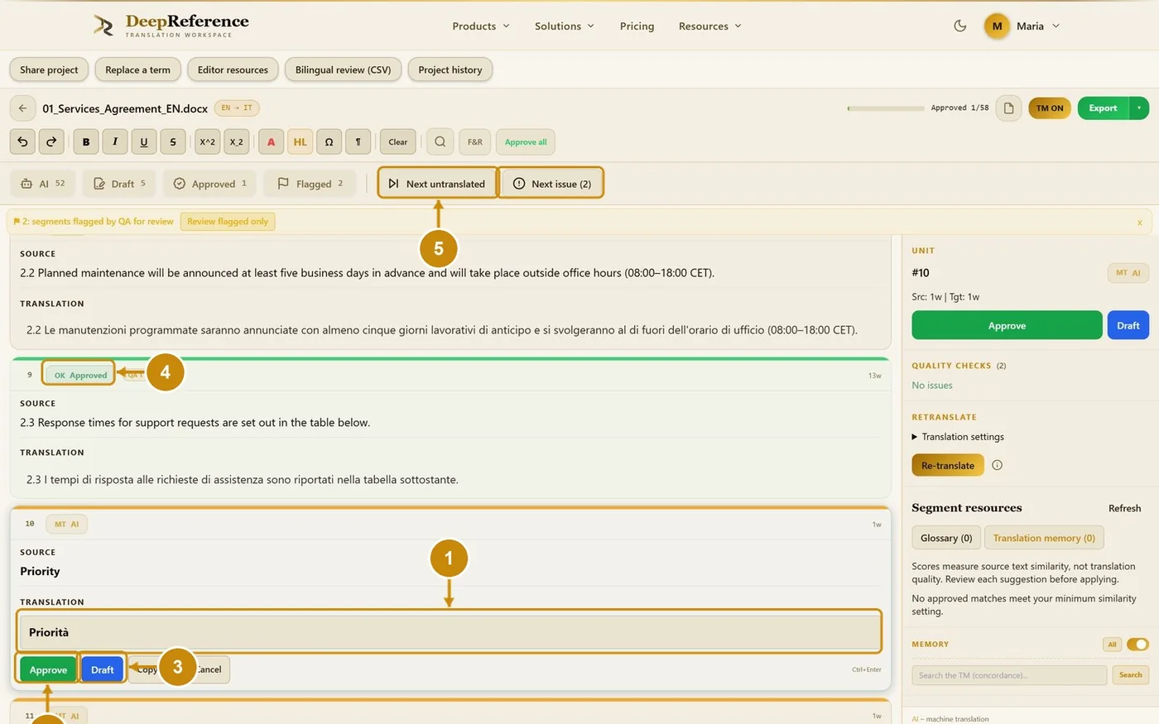Apply highlight color with HL button

click(x=300, y=141)
